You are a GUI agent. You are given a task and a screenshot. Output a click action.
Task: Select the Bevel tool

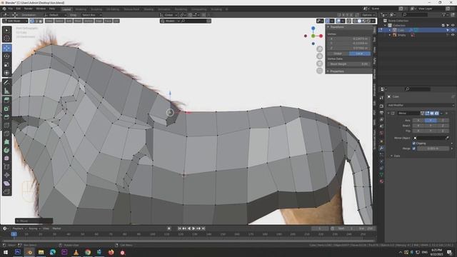pyautogui.click(x=6, y=117)
